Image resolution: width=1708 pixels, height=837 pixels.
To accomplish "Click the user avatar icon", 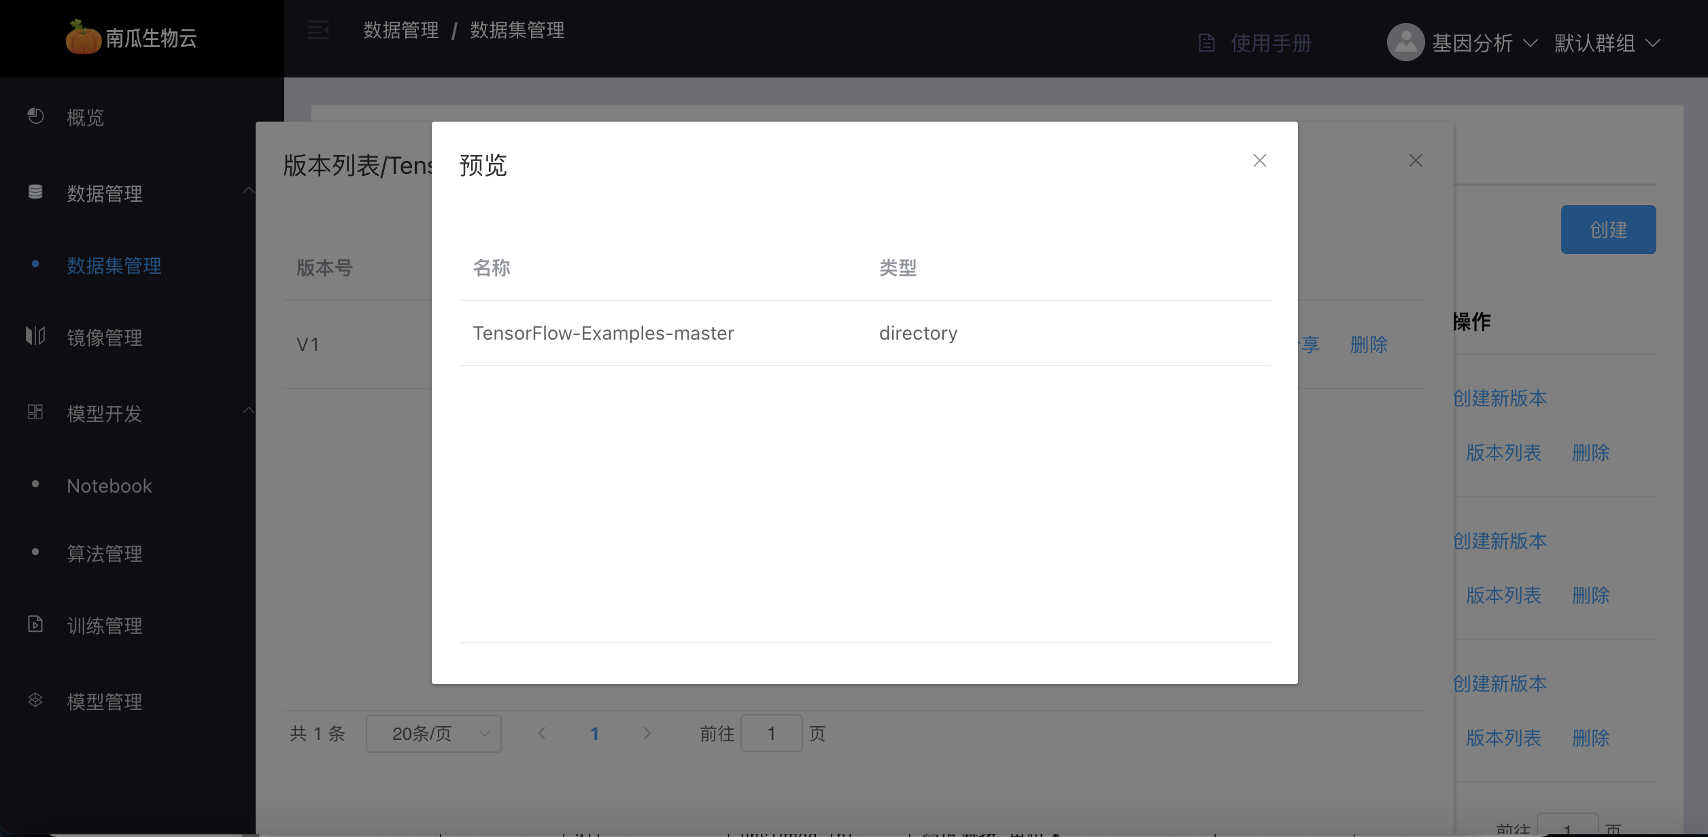I will 1405,42.
